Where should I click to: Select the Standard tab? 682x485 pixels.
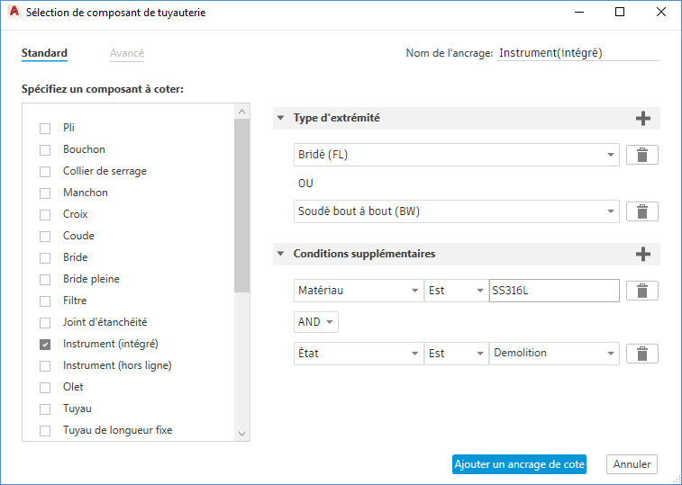[44, 53]
